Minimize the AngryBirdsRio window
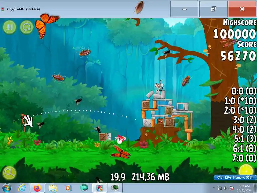This screenshot has width=257, height=193. point(184,9)
